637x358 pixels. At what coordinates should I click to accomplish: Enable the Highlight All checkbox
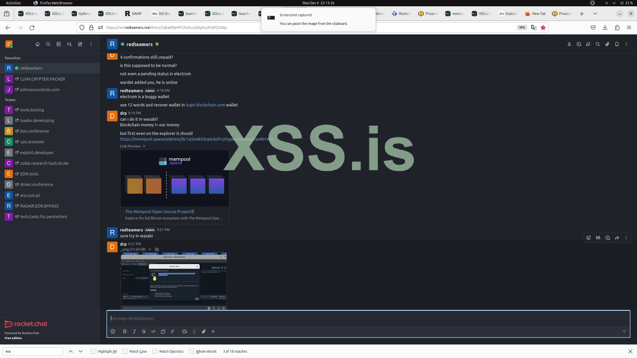94,351
